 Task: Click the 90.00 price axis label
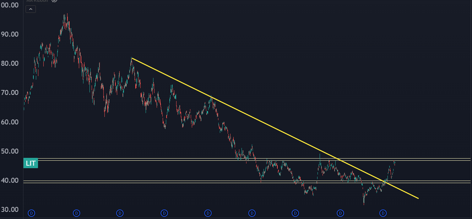pos(10,34)
